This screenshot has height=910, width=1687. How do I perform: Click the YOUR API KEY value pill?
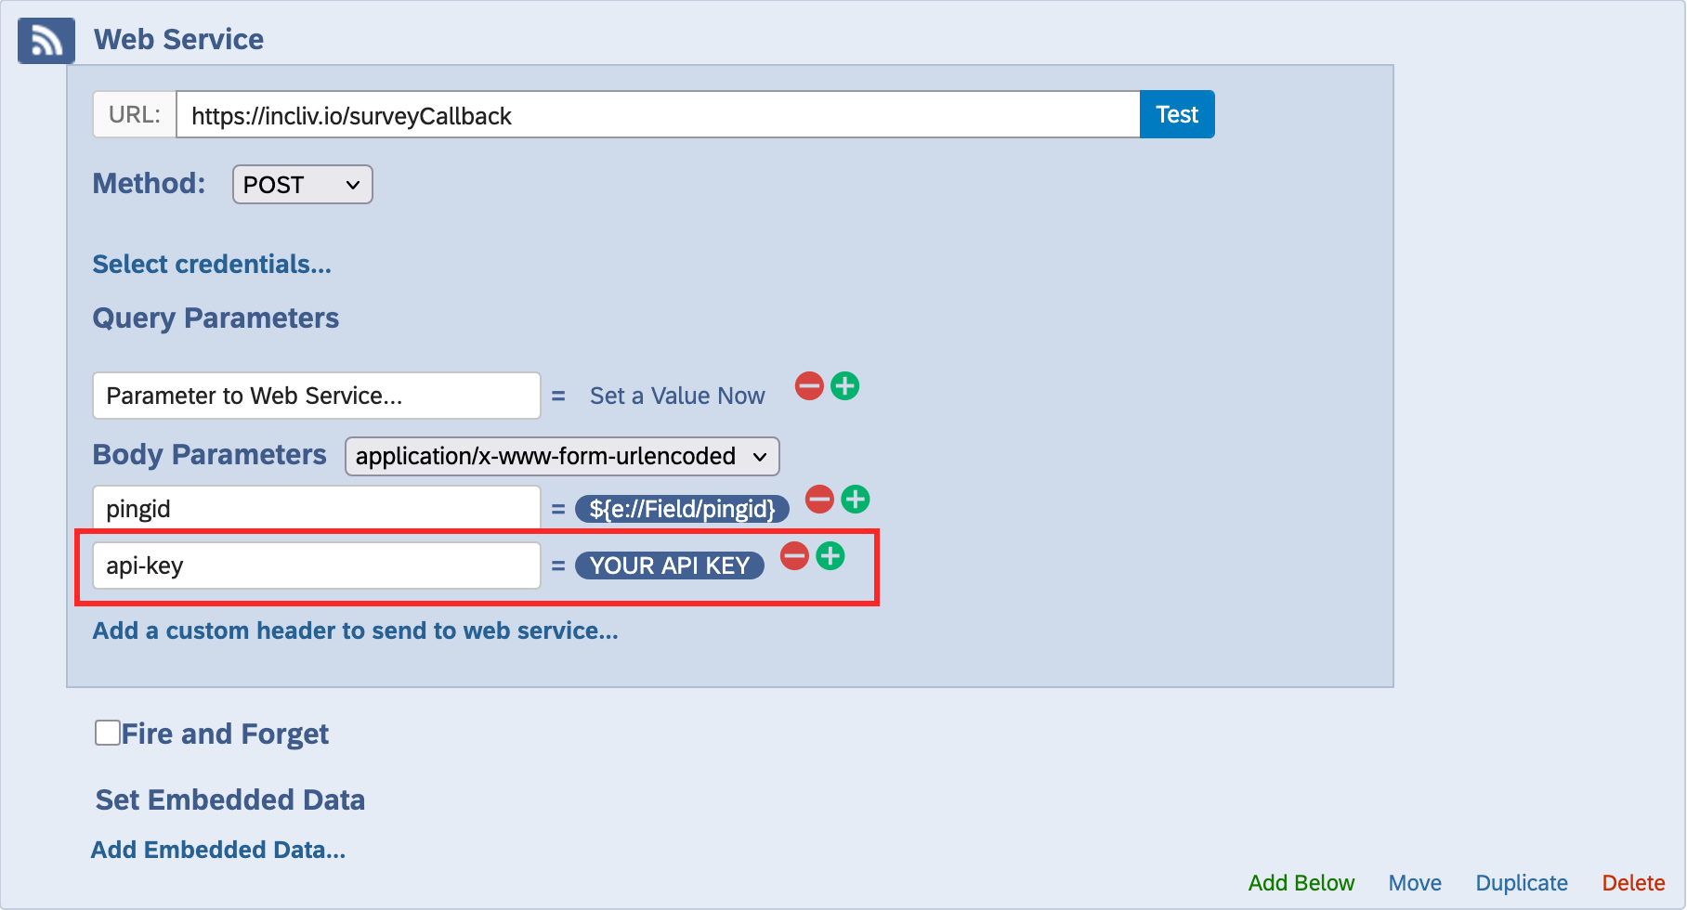coord(669,565)
